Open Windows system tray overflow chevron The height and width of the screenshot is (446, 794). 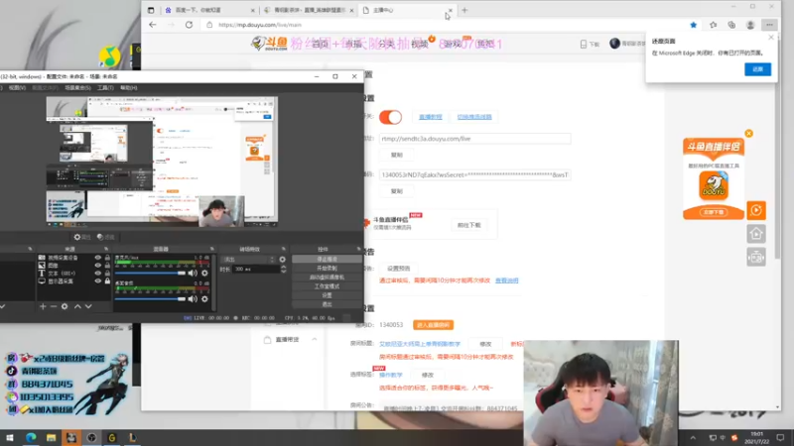point(693,438)
